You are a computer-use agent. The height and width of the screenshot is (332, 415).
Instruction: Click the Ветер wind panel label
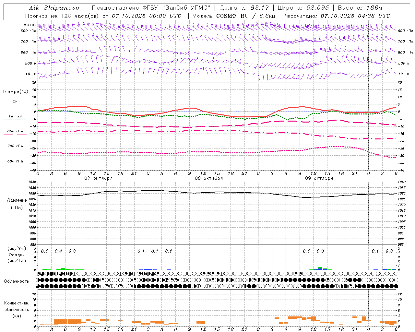30,25
